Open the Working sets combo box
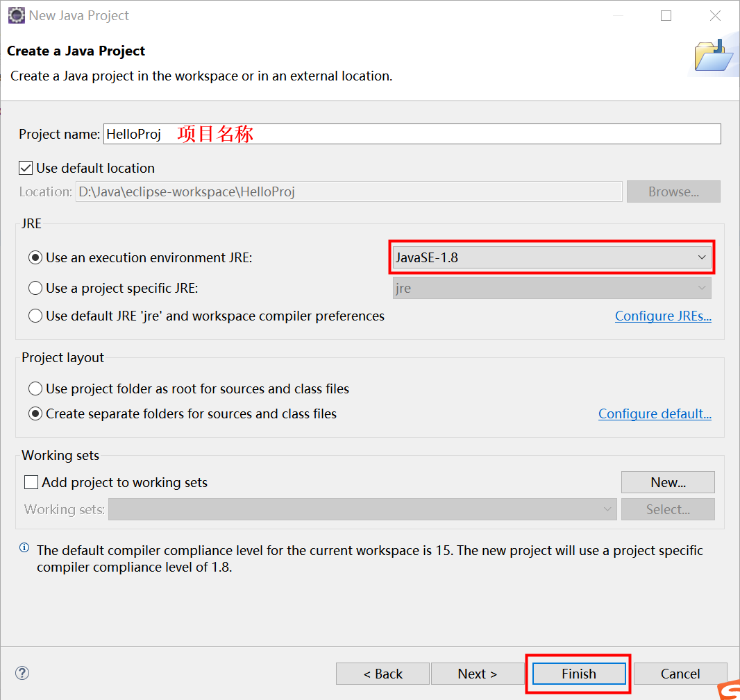 point(362,509)
